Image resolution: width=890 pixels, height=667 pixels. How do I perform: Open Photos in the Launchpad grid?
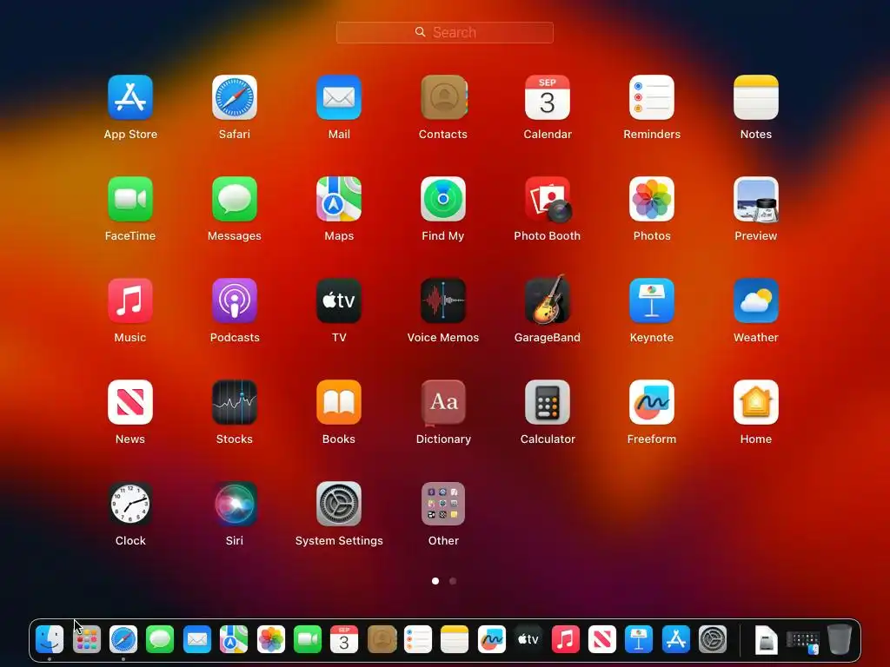[x=652, y=199]
